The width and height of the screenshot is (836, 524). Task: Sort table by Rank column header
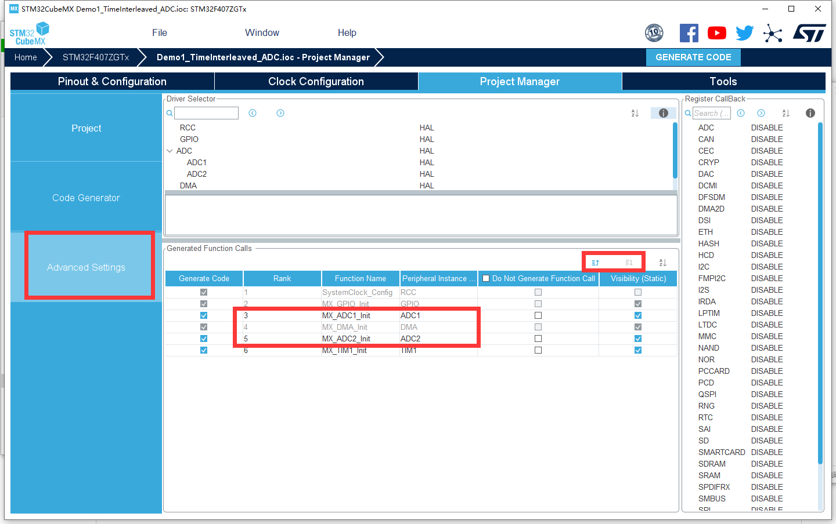[282, 278]
